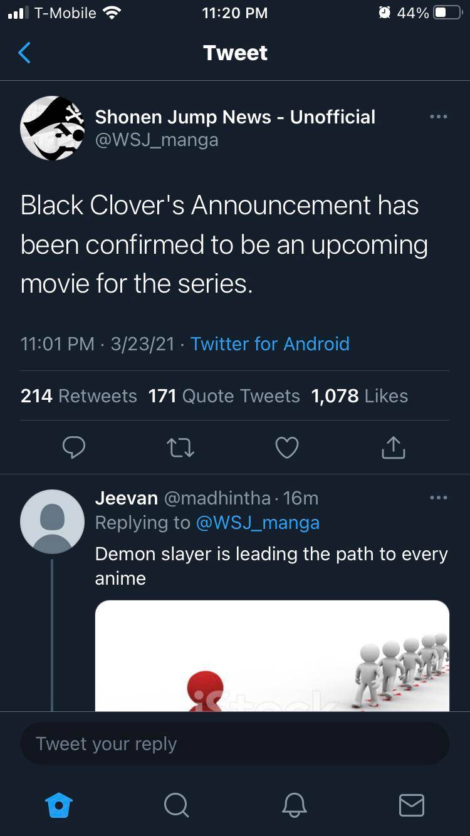Tap the Tweet your reply field

(235, 743)
